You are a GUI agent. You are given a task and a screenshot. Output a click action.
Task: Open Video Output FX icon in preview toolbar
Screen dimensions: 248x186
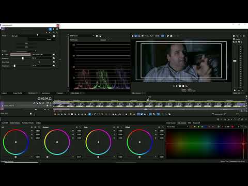[139, 36]
